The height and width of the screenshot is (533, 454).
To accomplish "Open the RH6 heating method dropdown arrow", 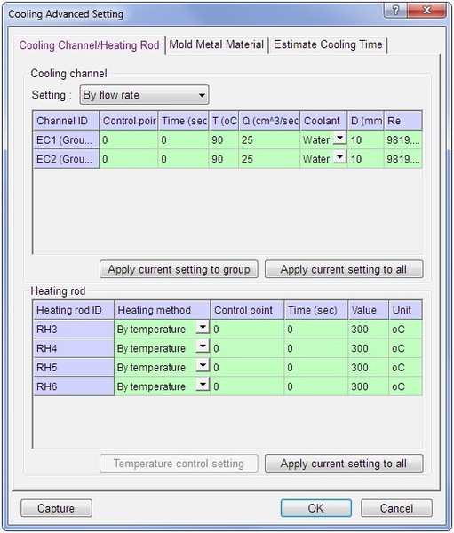I will click(203, 385).
